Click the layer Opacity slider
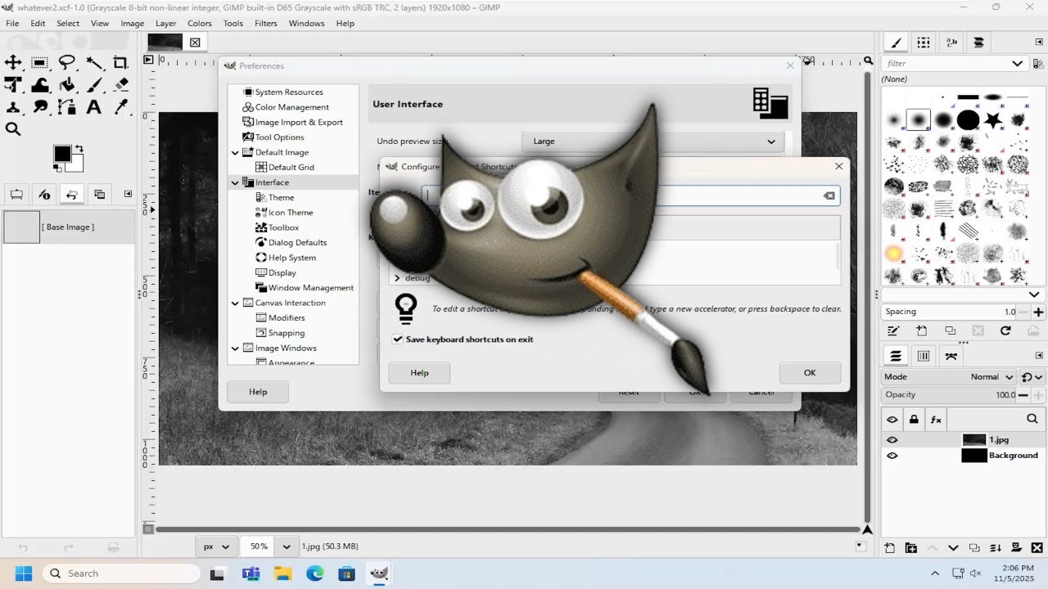This screenshot has height=589, width=1048. (949, 394)
